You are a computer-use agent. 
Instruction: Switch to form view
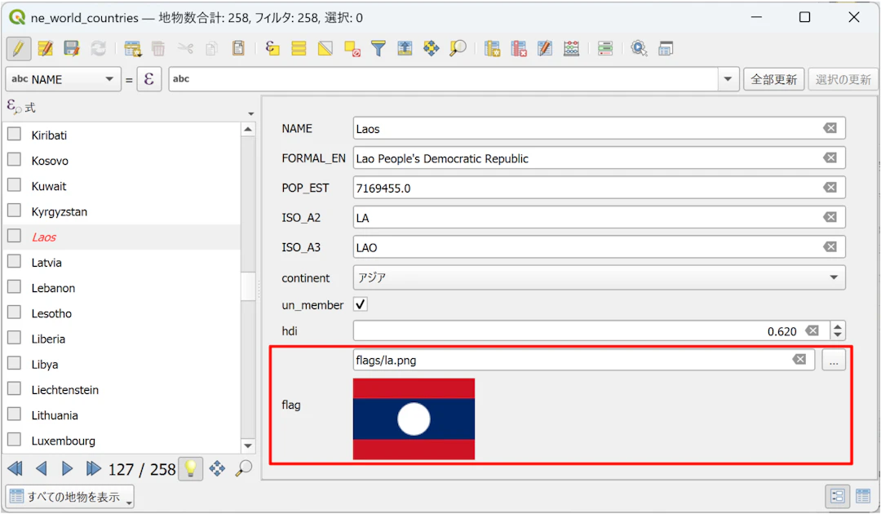[837, 496]
